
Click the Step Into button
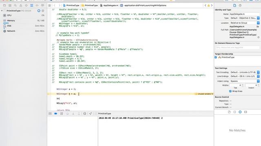[x=73, y=114]
